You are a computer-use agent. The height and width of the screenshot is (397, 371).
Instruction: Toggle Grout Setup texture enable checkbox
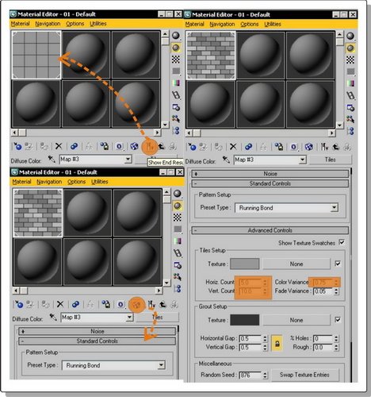tap(338, 320)
